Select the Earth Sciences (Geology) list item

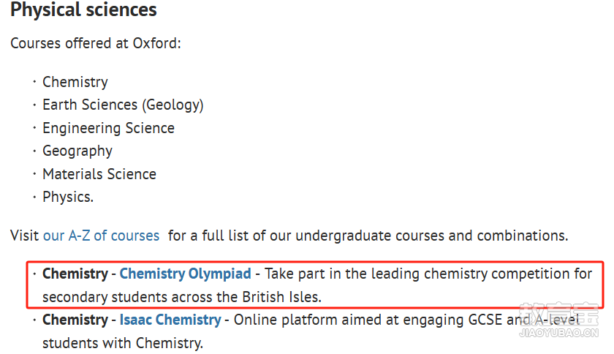click(x=123, y=105)
